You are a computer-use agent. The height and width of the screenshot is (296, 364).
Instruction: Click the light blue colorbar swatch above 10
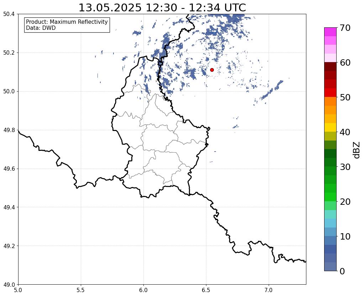tap(330, 232)
